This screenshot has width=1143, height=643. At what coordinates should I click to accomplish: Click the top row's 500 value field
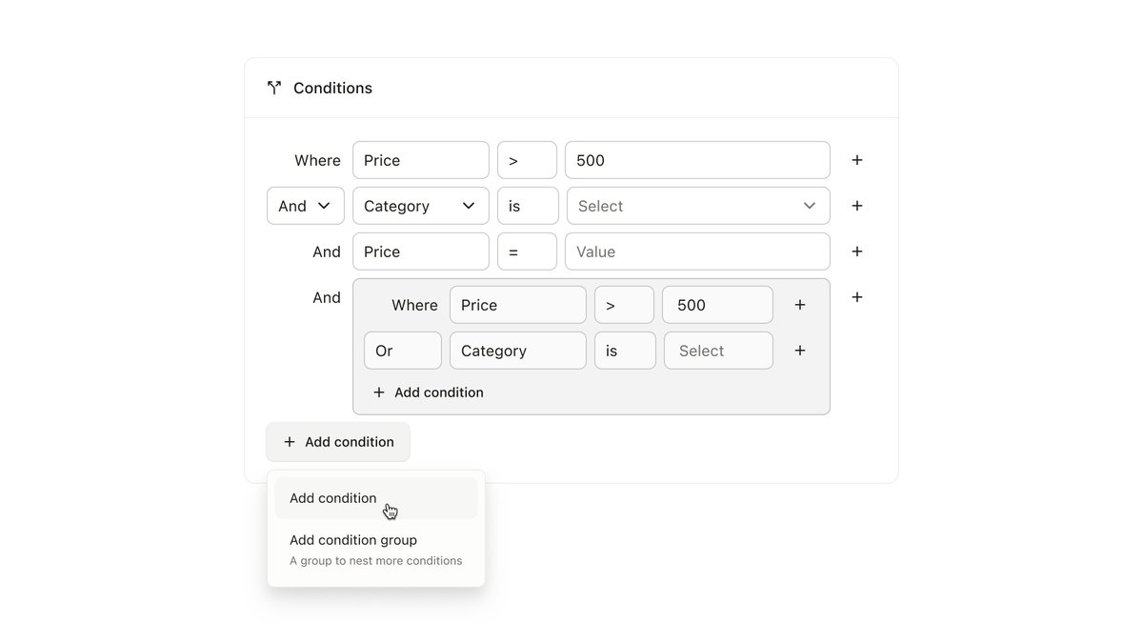tap(697, 160)
